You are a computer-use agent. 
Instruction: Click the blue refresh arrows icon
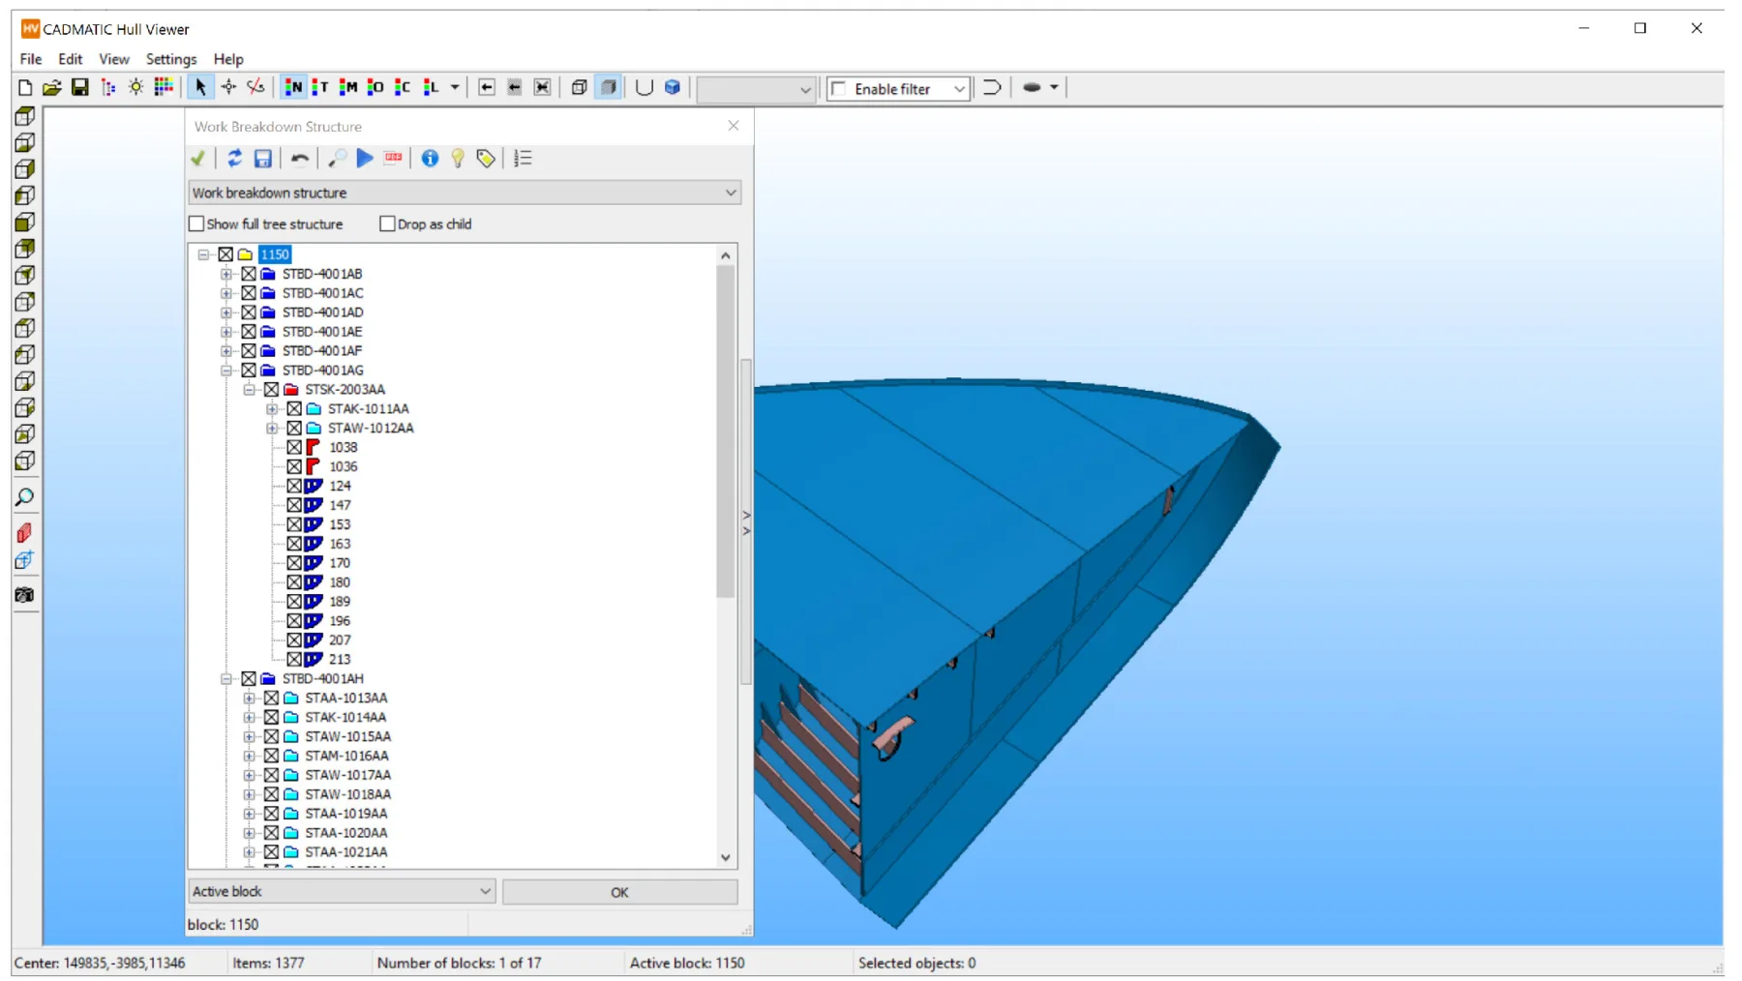coord(234,159)
